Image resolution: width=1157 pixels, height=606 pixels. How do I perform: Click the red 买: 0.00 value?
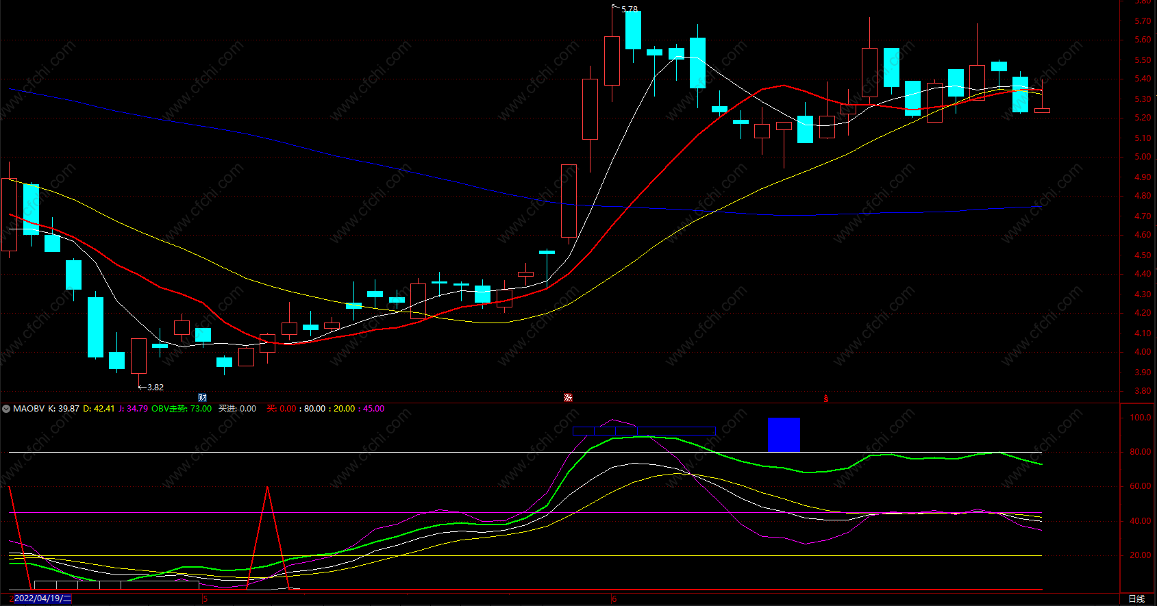point(282,409)
